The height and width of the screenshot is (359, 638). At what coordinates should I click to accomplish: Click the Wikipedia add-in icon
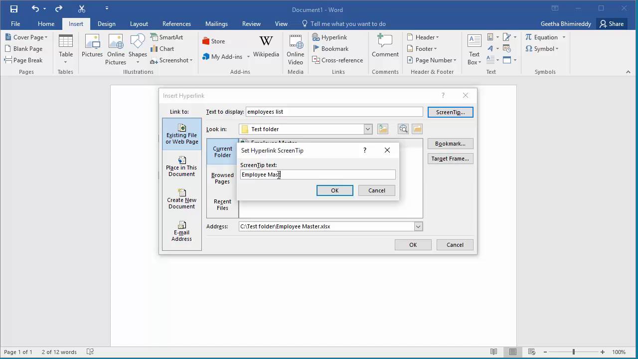pyautogui.click(x=266, y=47)
